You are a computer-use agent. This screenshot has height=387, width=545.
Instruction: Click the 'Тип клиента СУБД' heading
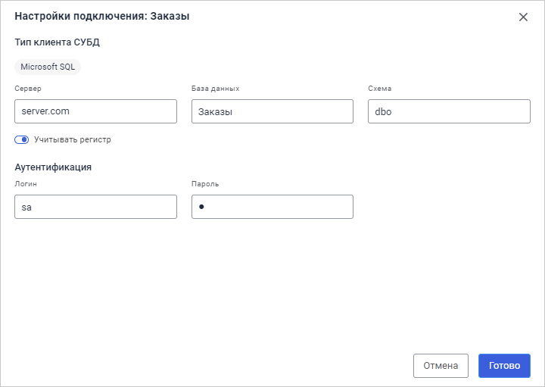pos(58,42)
